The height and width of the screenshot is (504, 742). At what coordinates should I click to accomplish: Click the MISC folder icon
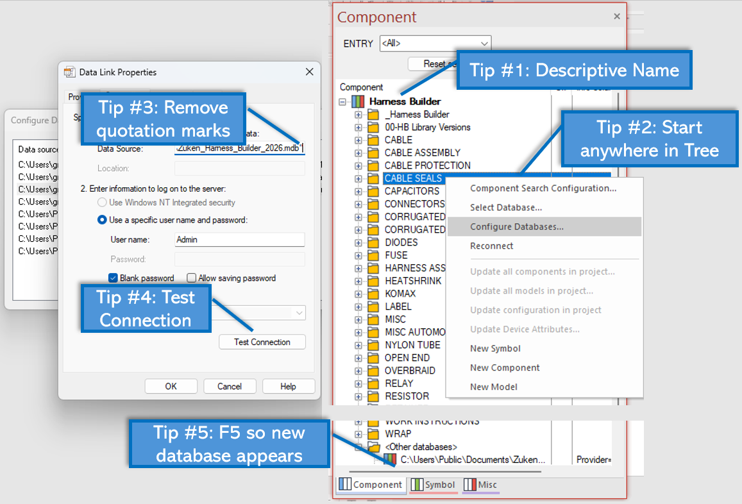click(373, 319)
